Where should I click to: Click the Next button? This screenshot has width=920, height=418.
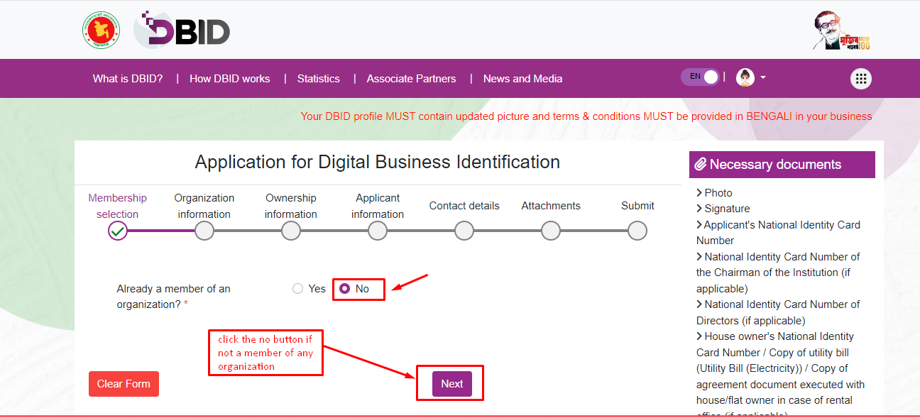(451, 384)
